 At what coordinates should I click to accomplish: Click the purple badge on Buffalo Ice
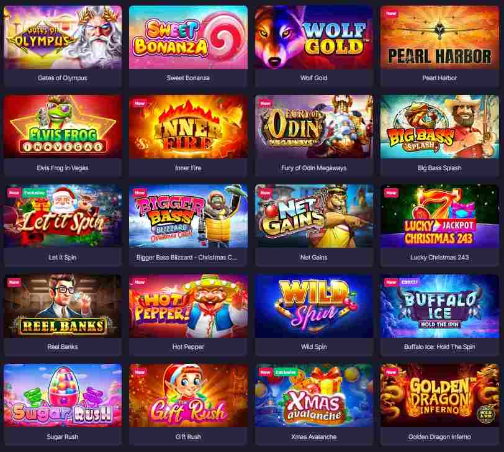coord(410,282)
